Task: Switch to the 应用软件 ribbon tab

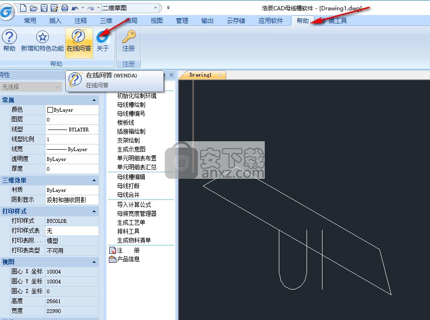Action: click(x=271, y=21)
